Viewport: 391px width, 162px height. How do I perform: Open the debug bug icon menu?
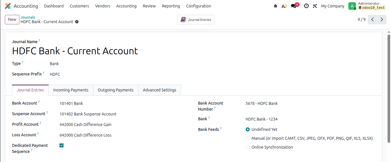(x=275, y=6)
